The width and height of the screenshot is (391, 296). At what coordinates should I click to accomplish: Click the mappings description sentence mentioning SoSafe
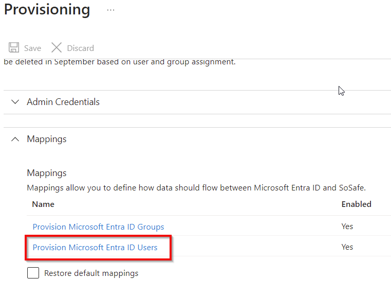[x=196, y=188]
